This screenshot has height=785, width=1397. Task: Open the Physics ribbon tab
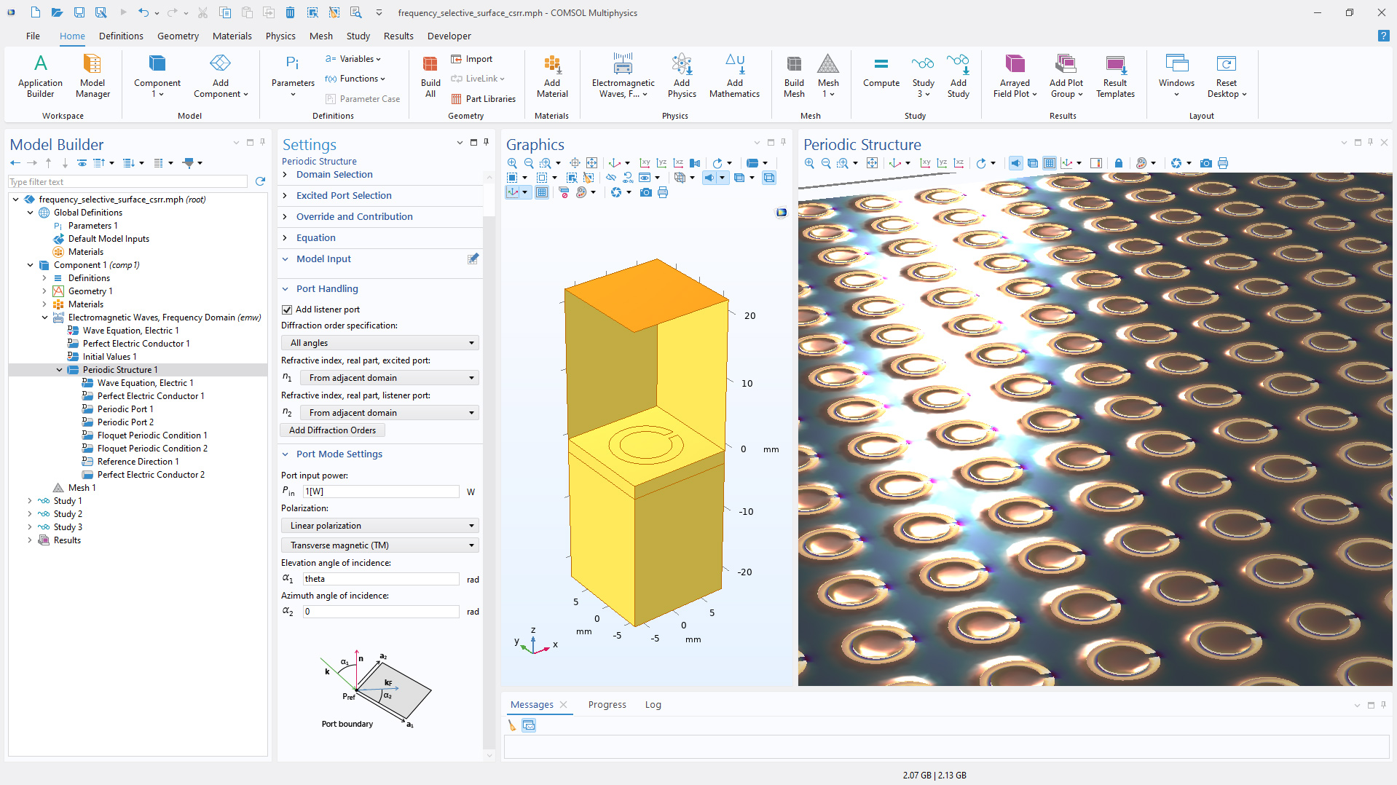point(280,36)
